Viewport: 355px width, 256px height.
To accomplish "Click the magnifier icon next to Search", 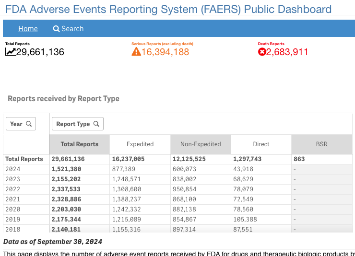I will tap(56, 29).
